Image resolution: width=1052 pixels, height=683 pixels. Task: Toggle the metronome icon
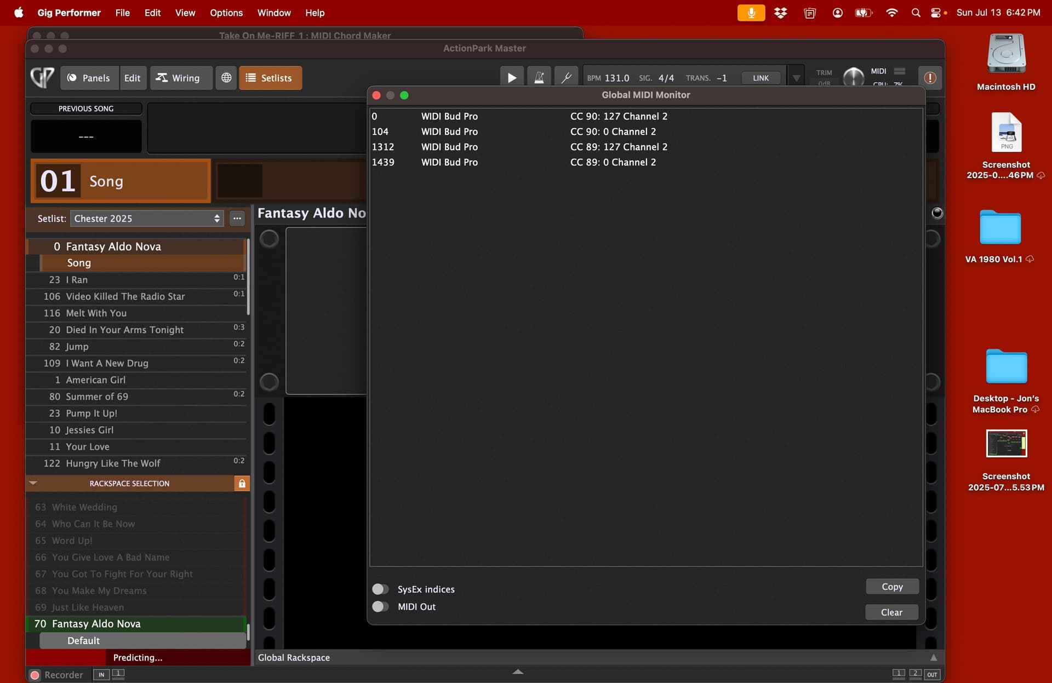click(x=539, y=78)
